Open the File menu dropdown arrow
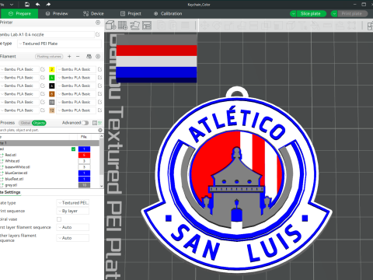 coord(12,5)
